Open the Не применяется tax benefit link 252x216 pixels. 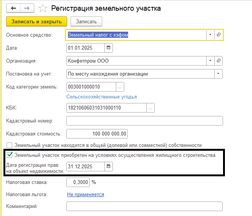[85, 195]
